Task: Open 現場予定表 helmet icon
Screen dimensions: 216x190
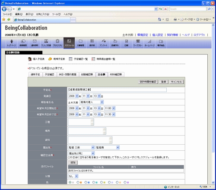Action: click(x=50, y=59)
